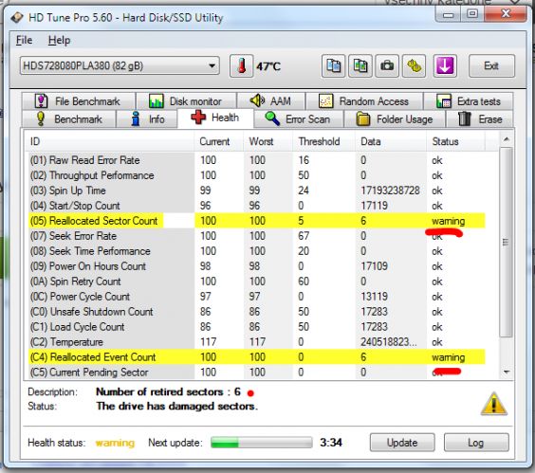535x473 pixels.
Task: Click 'The drive has damaged sectors.' status text
Action: 176,406
